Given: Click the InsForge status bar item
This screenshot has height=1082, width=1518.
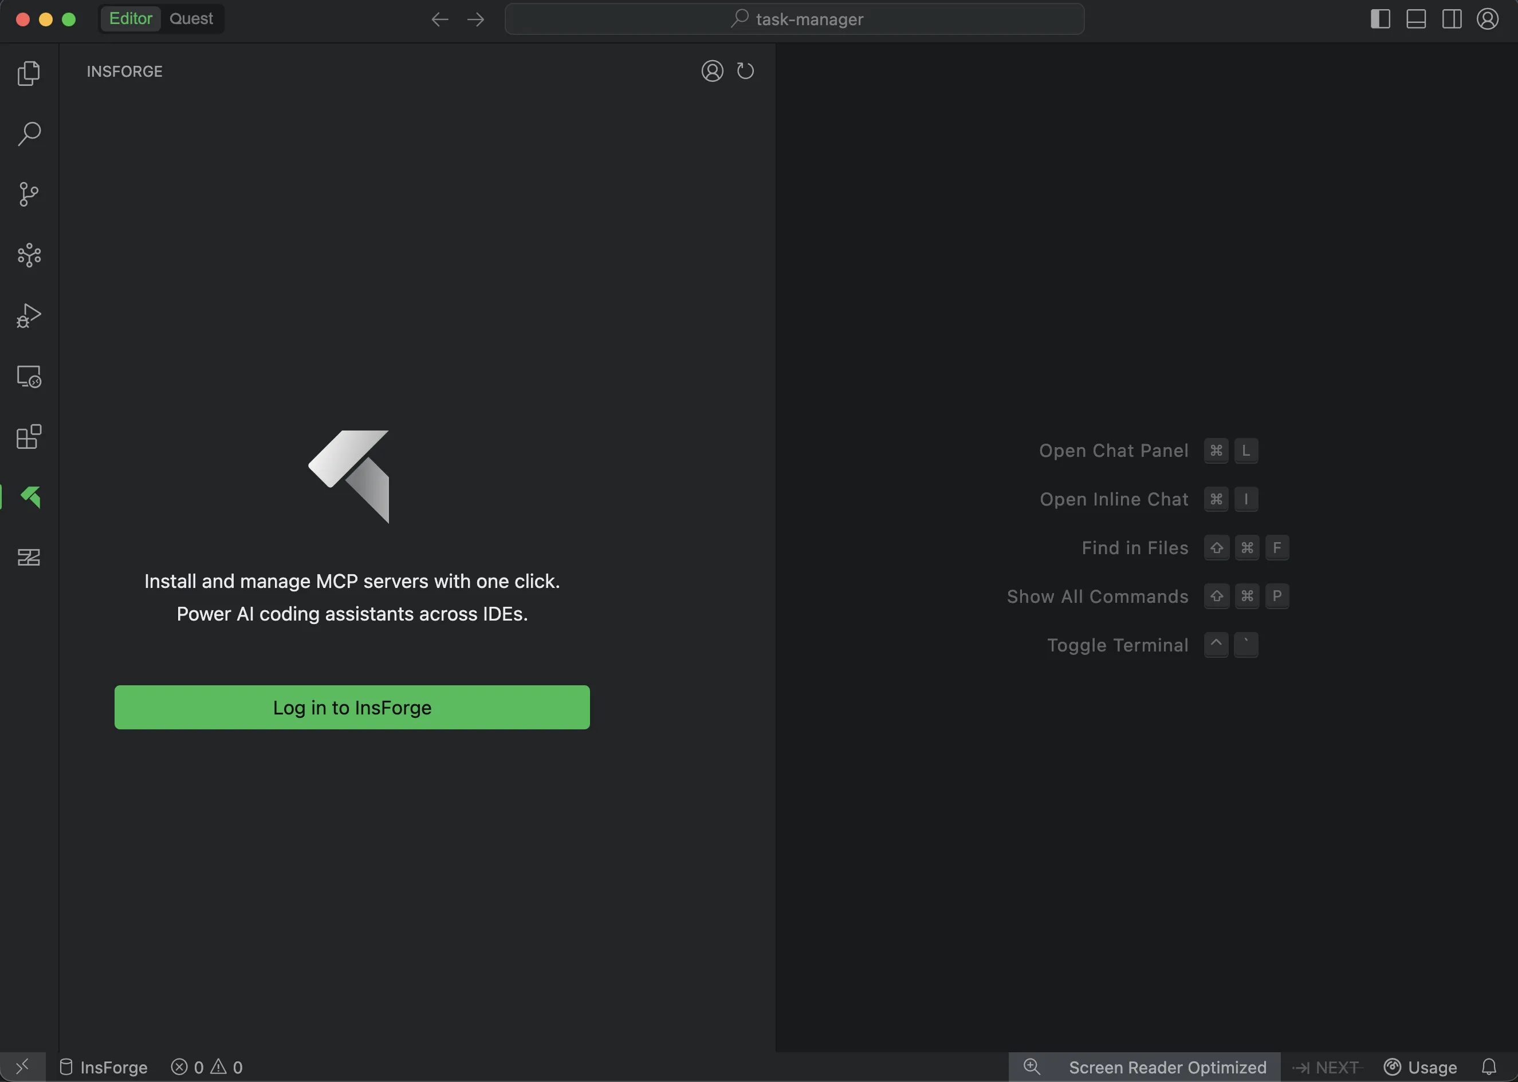Looking at the screenshot, I should point(103,1067).
